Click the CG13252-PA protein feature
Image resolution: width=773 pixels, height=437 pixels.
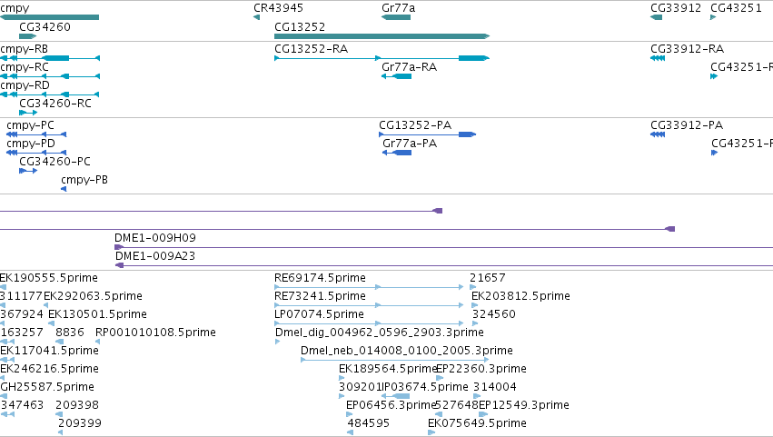tap(428, 134)
